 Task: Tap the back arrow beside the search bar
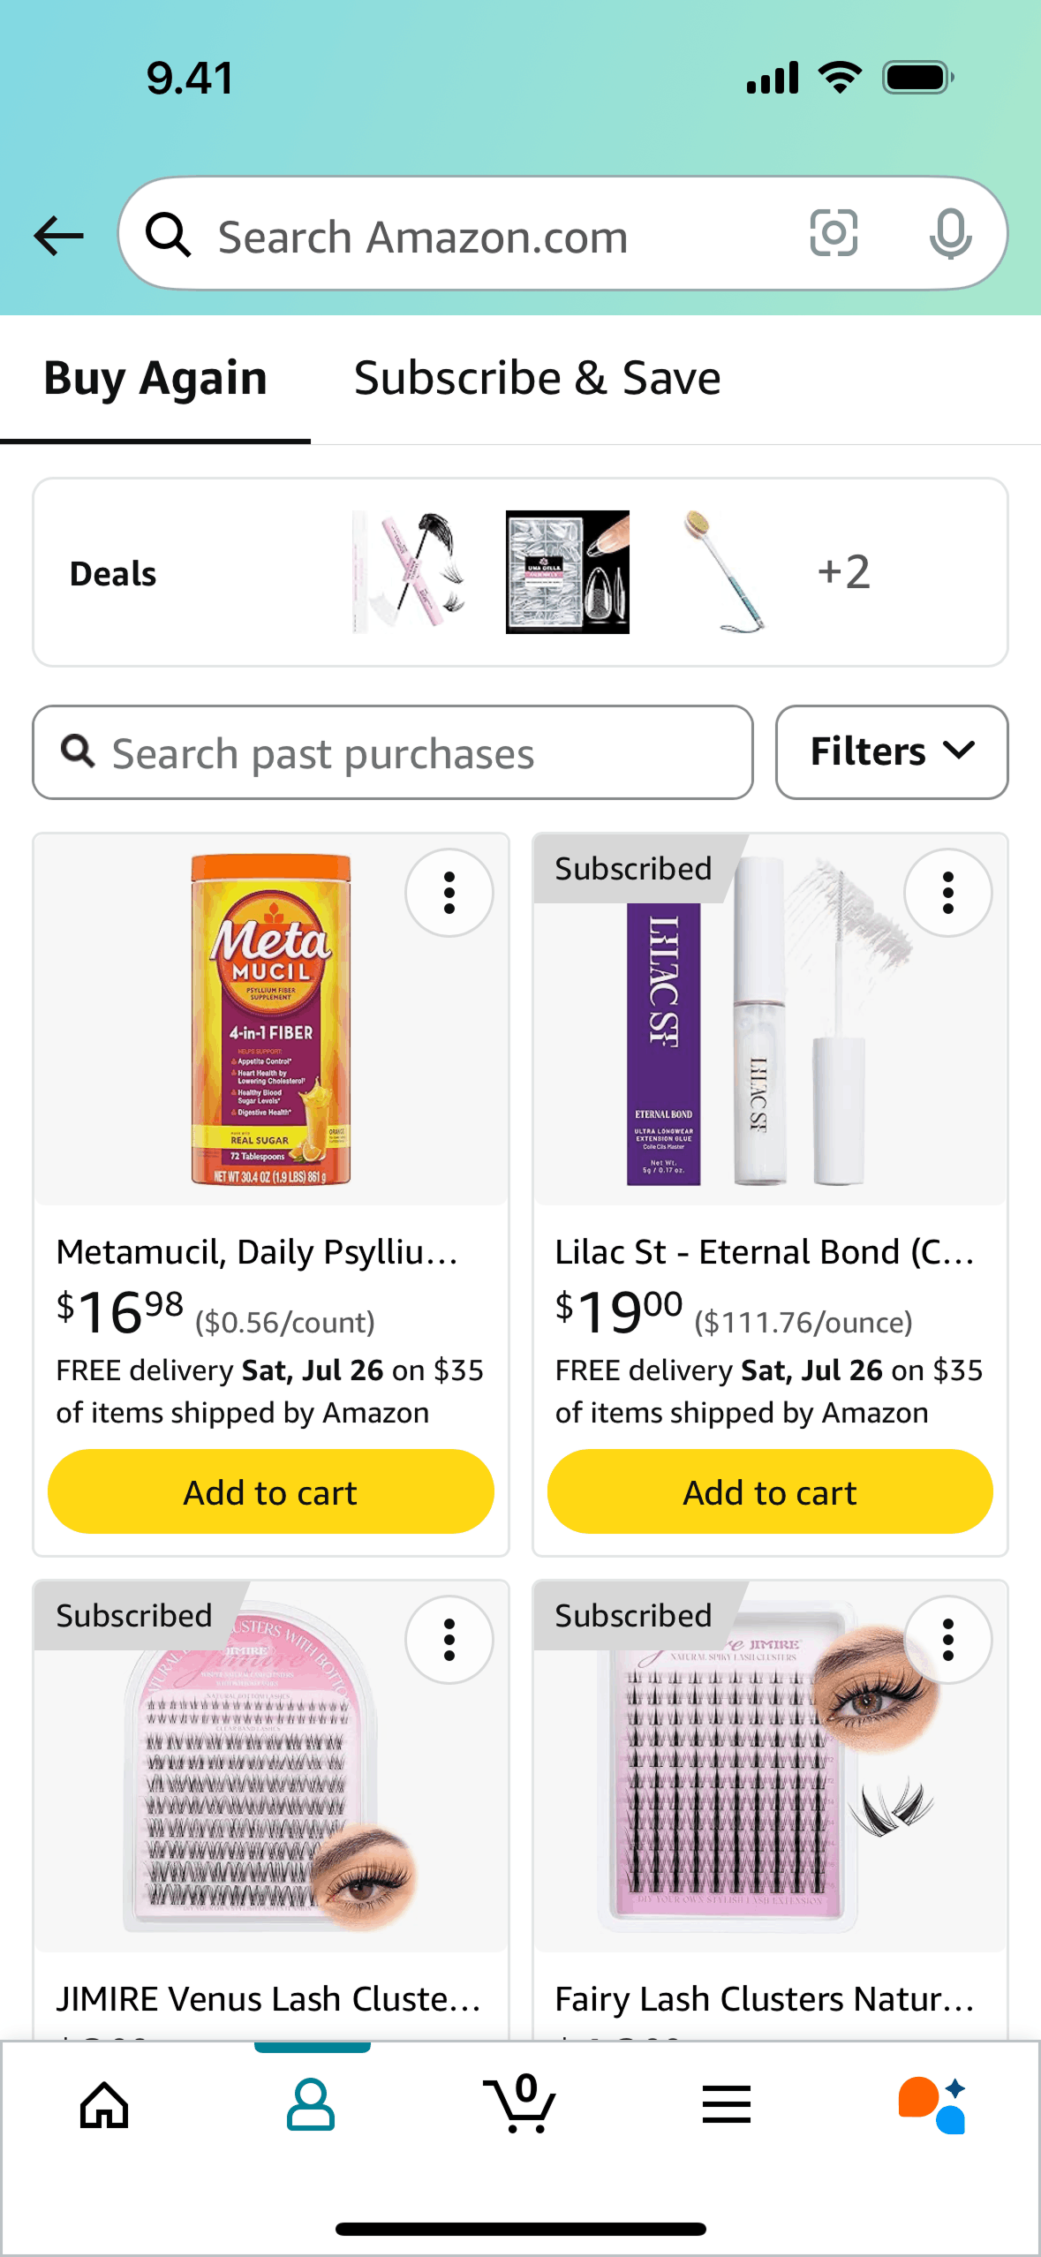(x=57, y=234)
